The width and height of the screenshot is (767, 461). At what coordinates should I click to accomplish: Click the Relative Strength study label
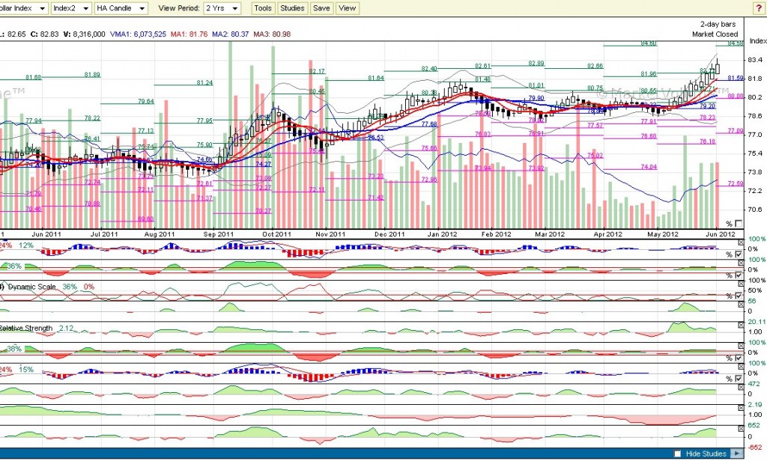(x=26, y=328)
